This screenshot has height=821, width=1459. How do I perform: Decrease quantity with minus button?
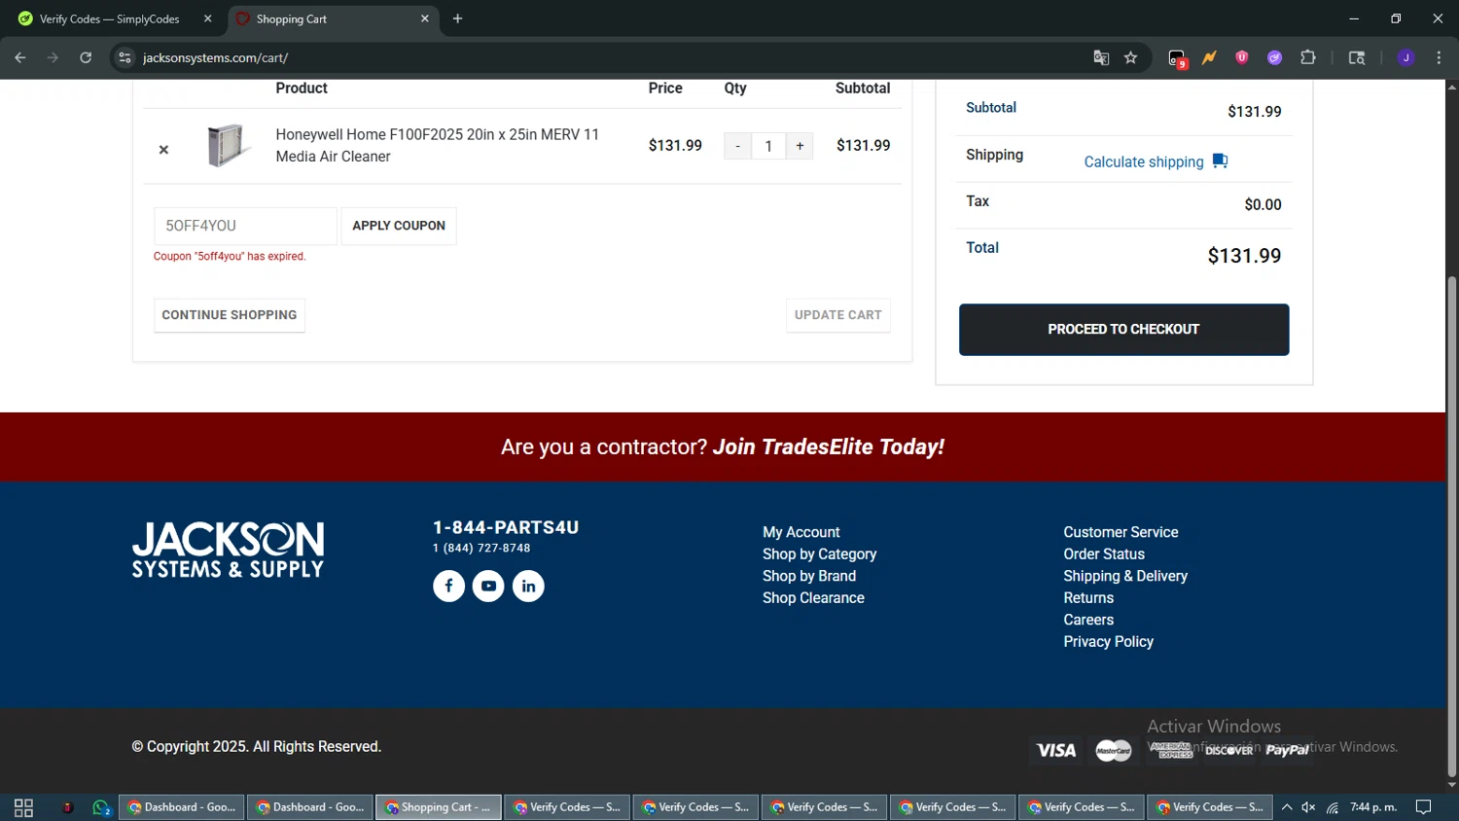click(737, 146)
